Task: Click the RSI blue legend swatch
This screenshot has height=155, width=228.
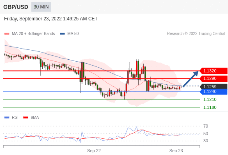Action: 7,117
